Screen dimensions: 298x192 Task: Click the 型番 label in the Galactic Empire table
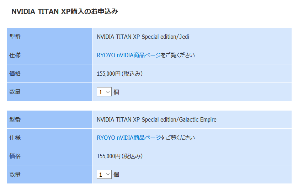coord(15,119)
